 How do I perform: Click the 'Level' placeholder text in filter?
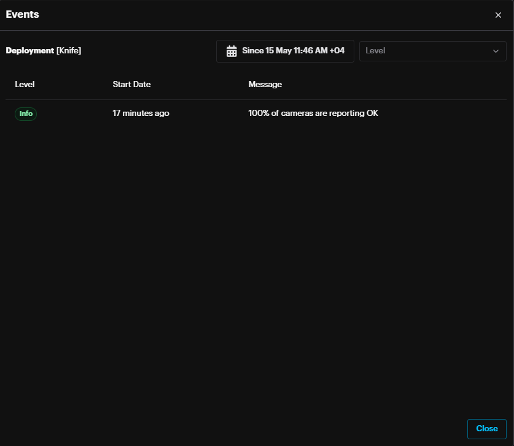(375, 51)
